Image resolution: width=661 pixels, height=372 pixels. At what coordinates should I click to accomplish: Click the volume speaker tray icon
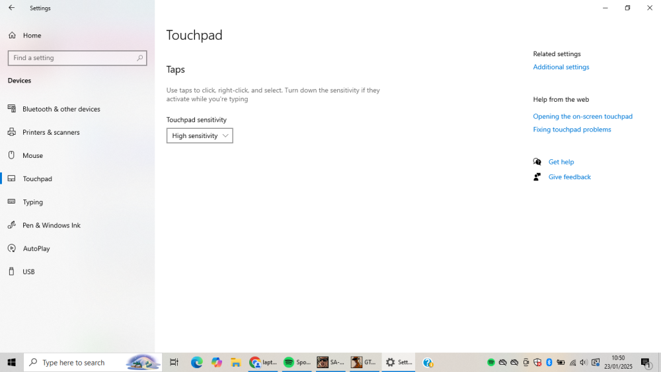(x=584, y=362)
